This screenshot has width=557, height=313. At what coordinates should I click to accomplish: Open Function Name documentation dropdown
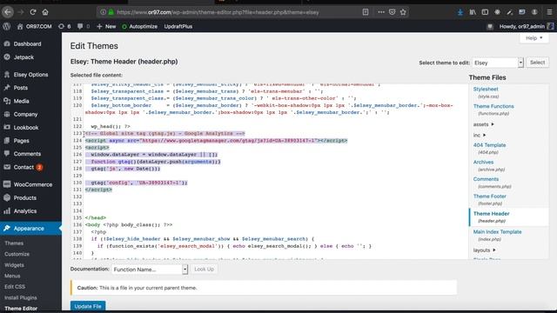pyautogui.click(x=150, y=270)
